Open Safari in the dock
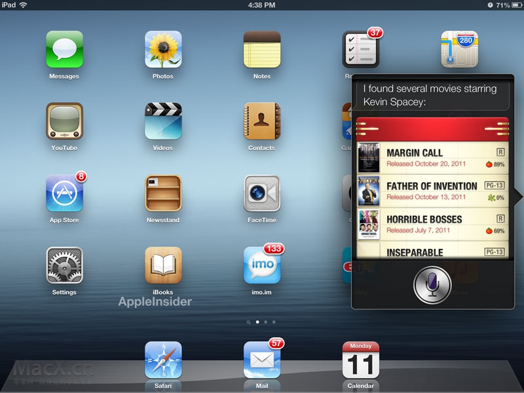This screenshot has width=524, height=393. pos(163,360)
